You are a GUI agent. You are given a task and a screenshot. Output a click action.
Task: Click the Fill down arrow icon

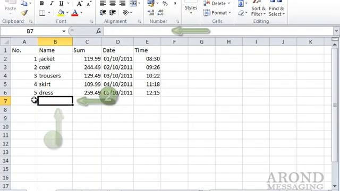tap(241, 3)
